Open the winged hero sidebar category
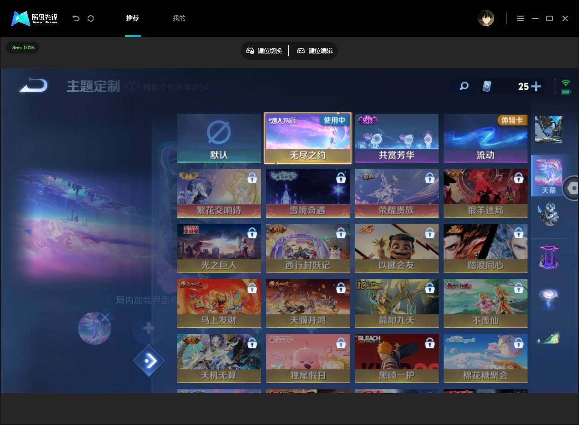 coord(549,130)
